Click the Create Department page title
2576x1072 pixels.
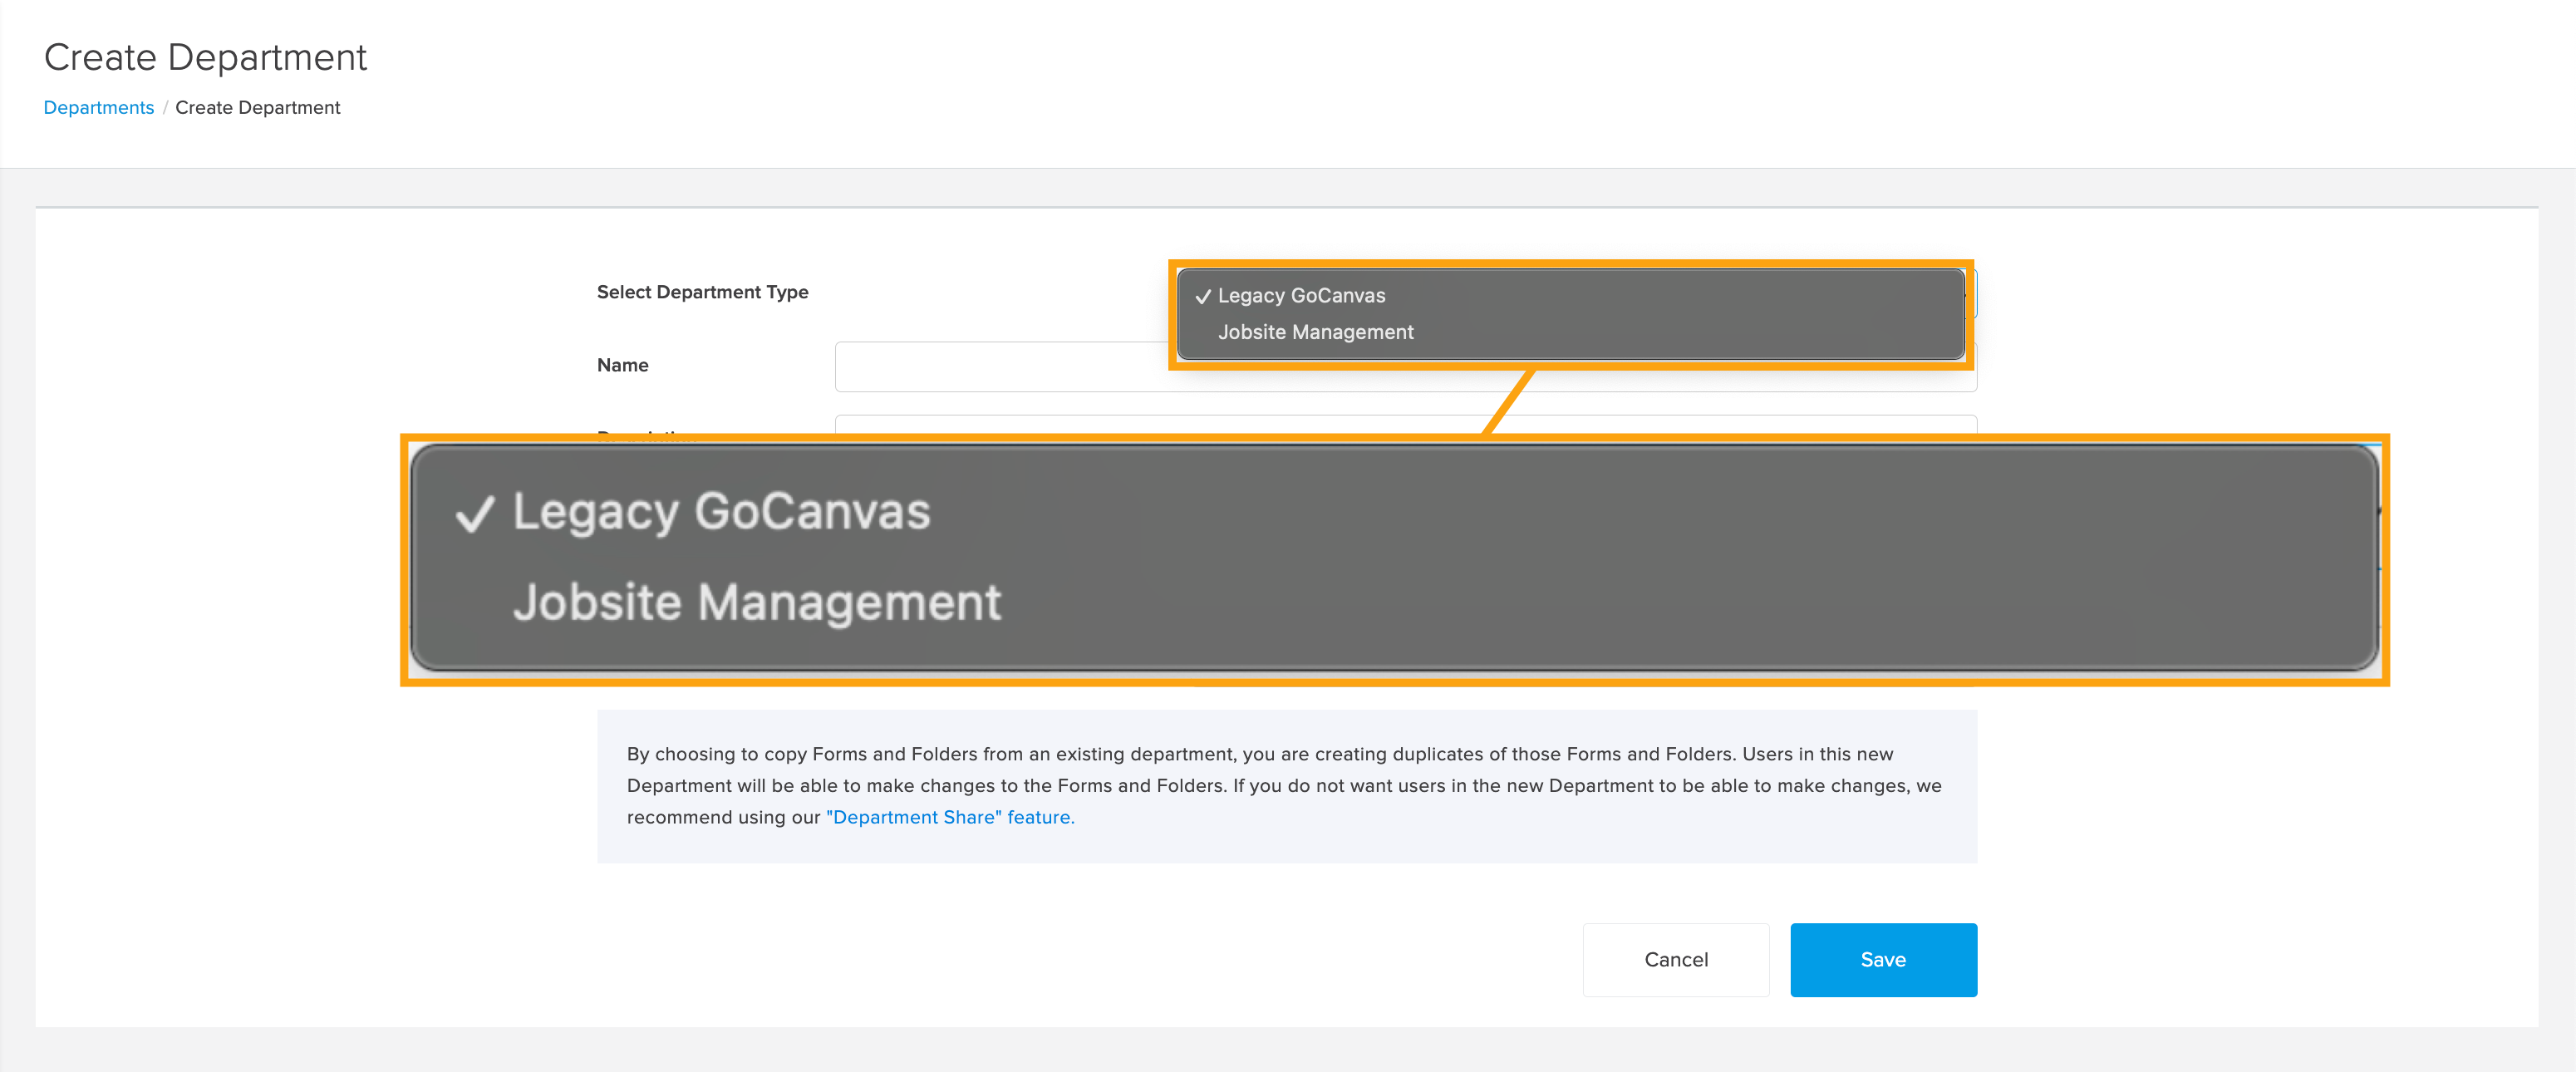click(205, 57)
